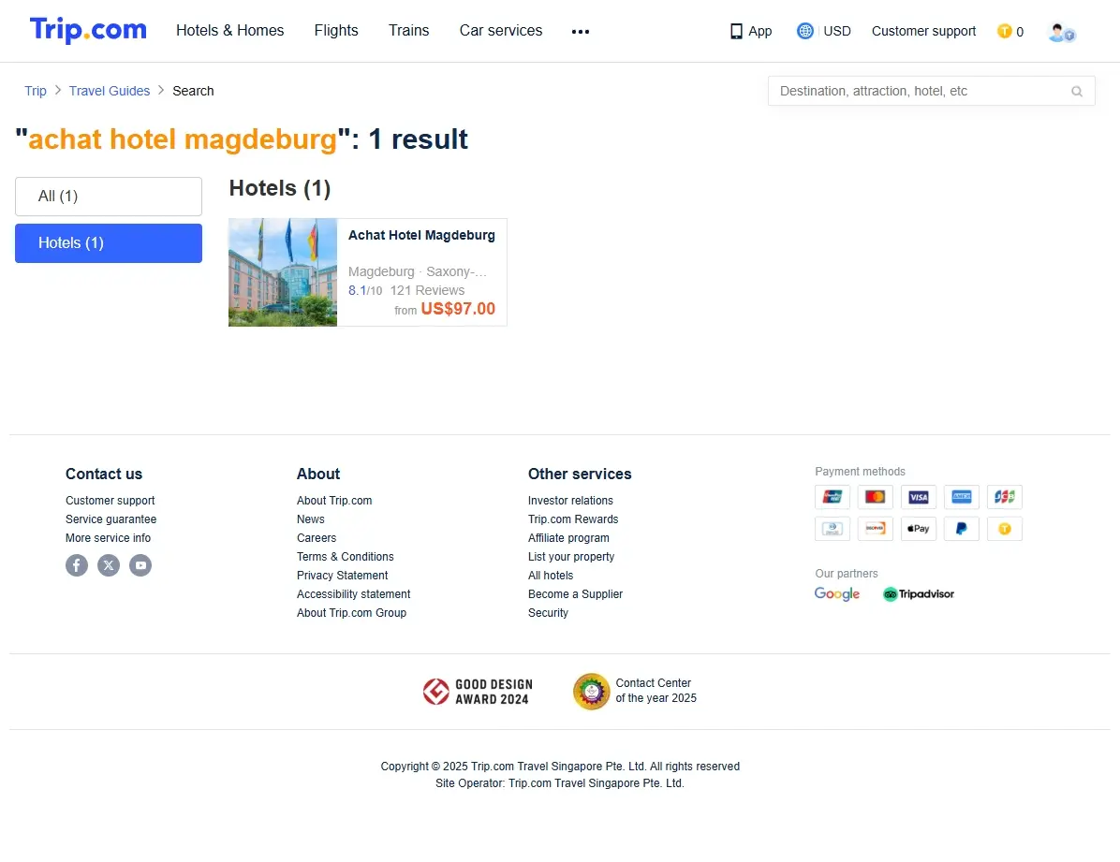Click the Google partner logo
This screenshot has height=862, width=1120.
click(x=837, y=594)
